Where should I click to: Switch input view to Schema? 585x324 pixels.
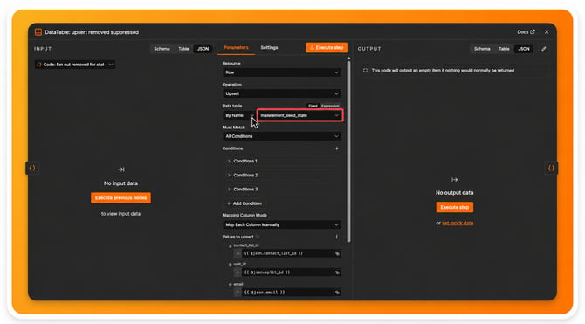[x=162, y=49]
